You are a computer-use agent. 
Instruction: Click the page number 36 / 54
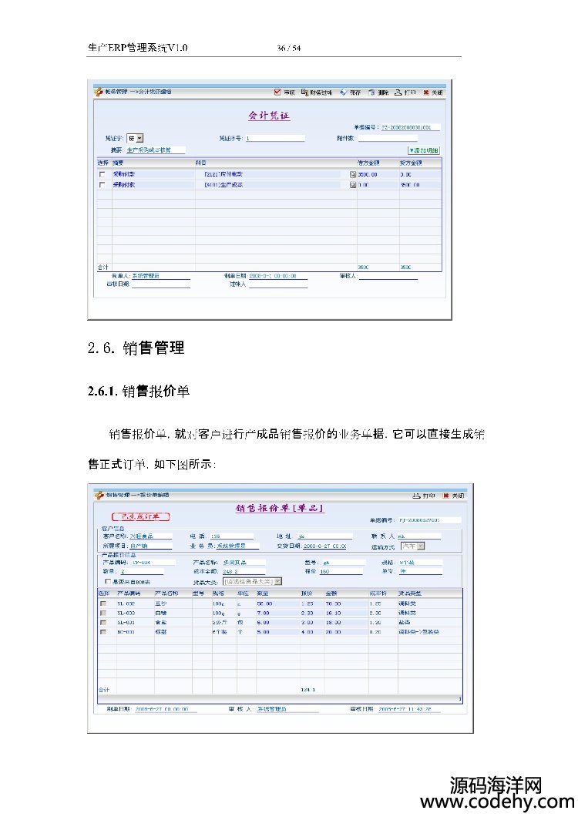pos(289,48)
